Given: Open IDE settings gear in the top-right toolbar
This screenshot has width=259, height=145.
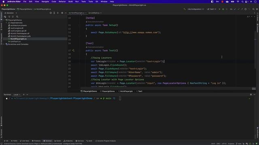Looking at the screenshot, I should pyautogui.click(x=257, y=9).
